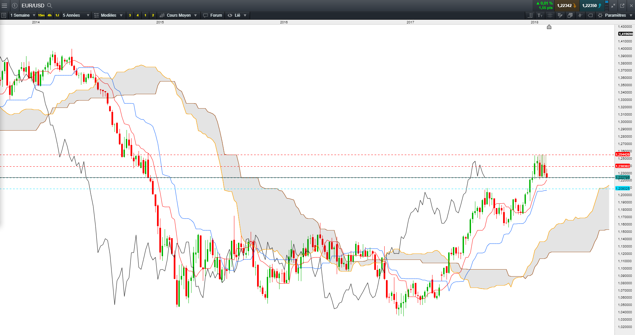The height and width of the screenshot is (335, 635).
Task: Select the text size tool icon
Action: click(x=540, y=15)
